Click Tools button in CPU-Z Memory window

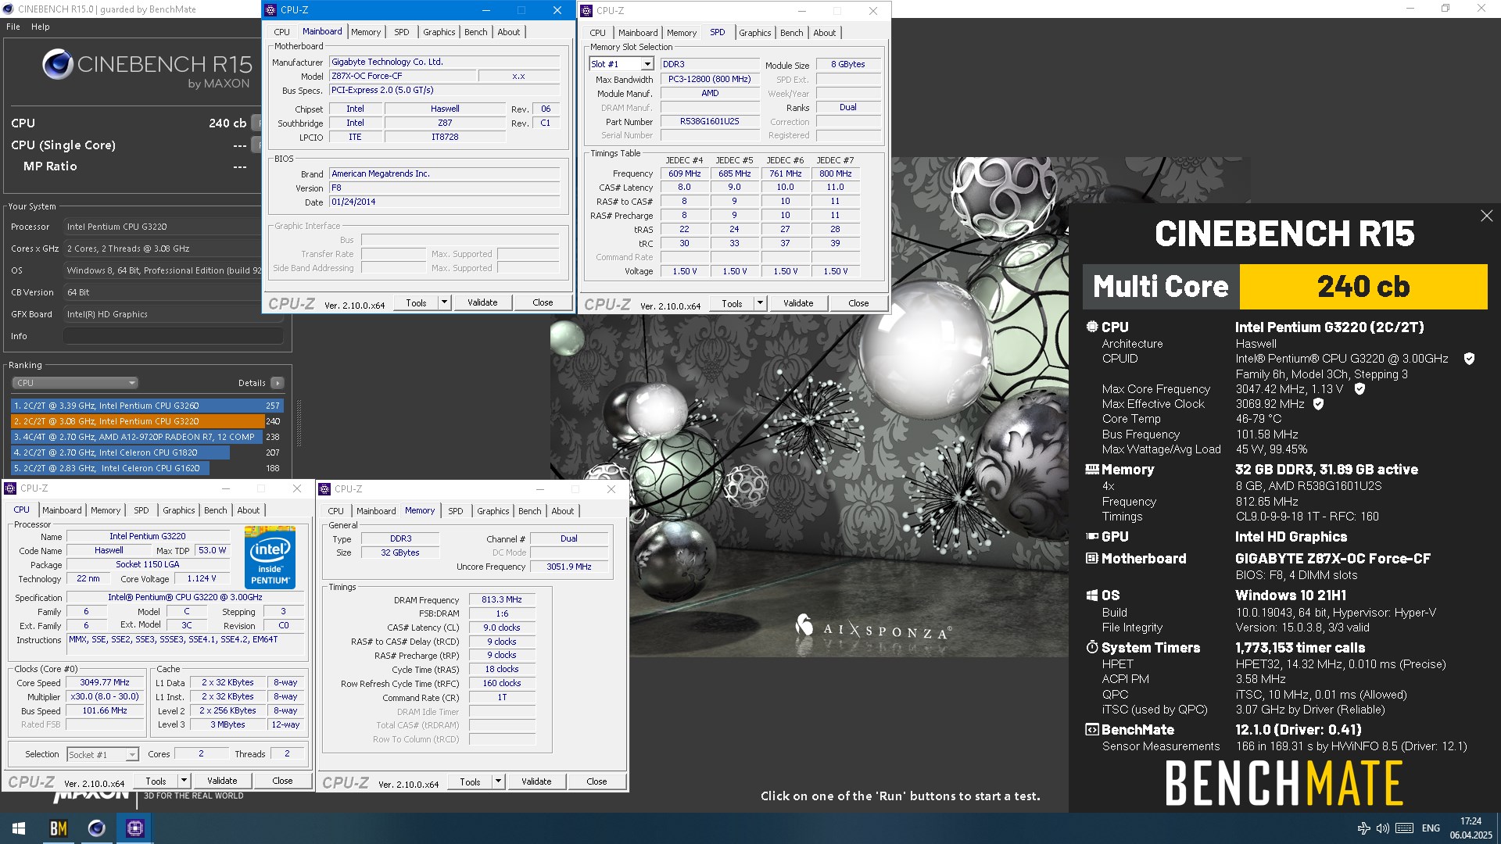470,781
